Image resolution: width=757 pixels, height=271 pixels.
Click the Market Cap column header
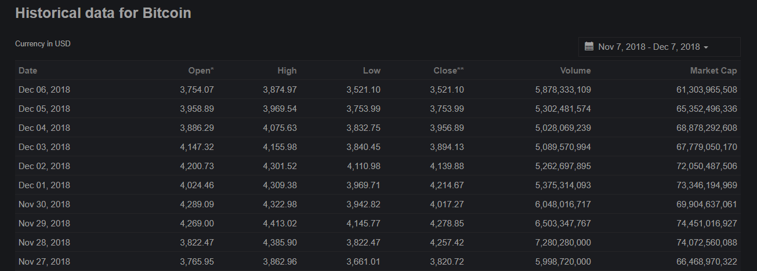point(713,71)
